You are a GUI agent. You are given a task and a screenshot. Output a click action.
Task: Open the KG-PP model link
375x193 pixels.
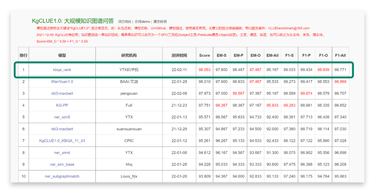pyautogui.click(x=62, y=105)
